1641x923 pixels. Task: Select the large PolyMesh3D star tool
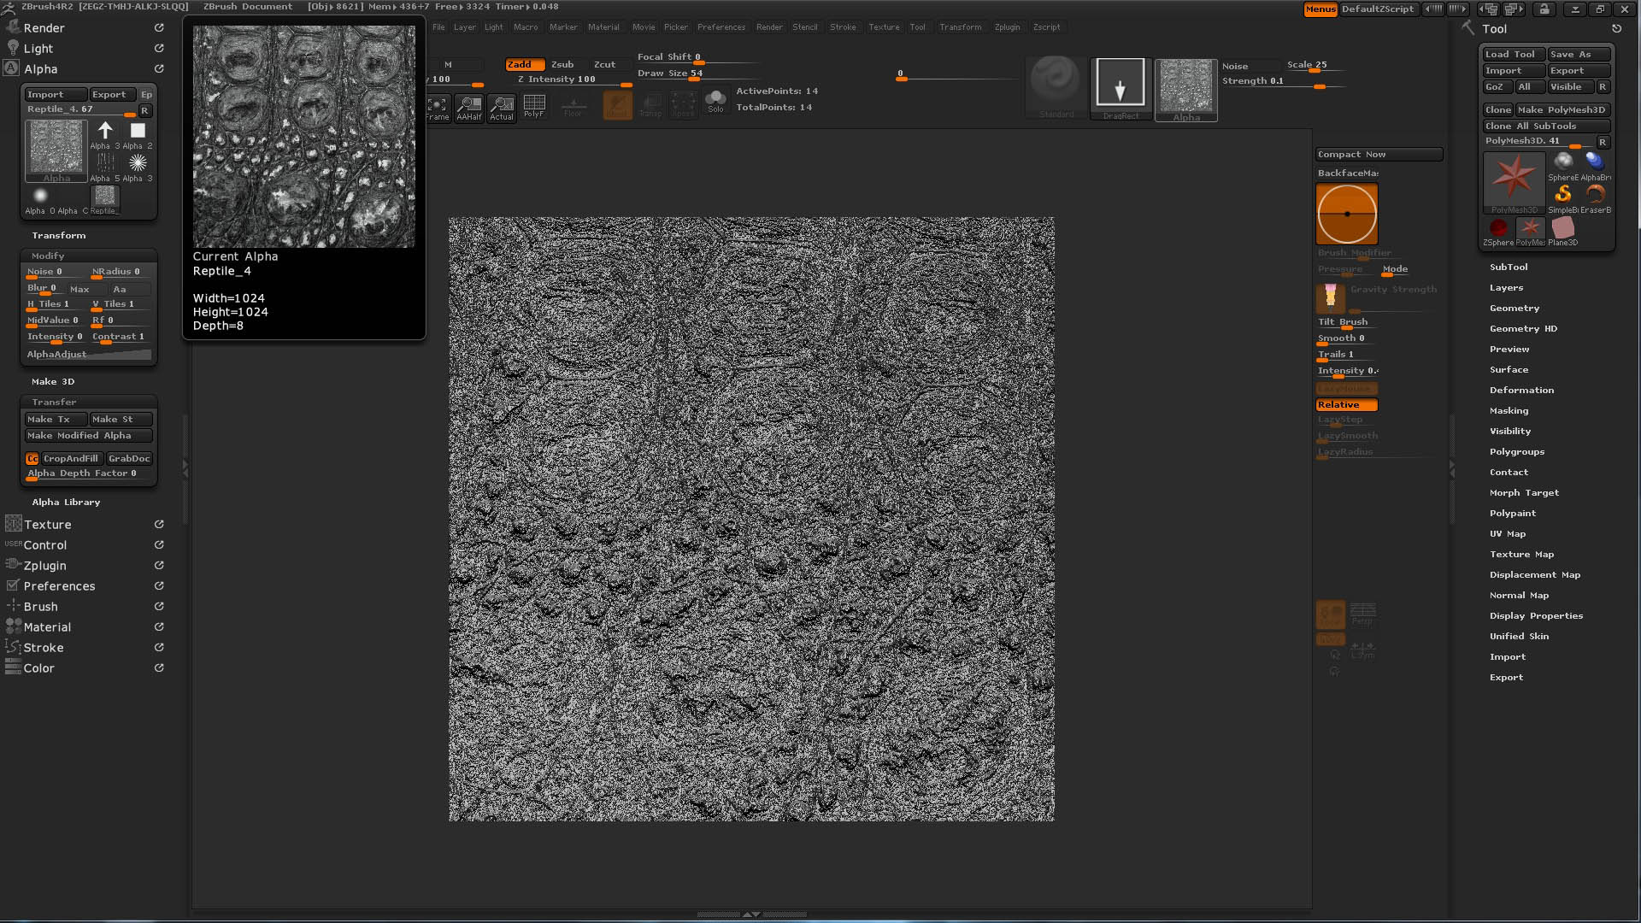point(1514,182)
